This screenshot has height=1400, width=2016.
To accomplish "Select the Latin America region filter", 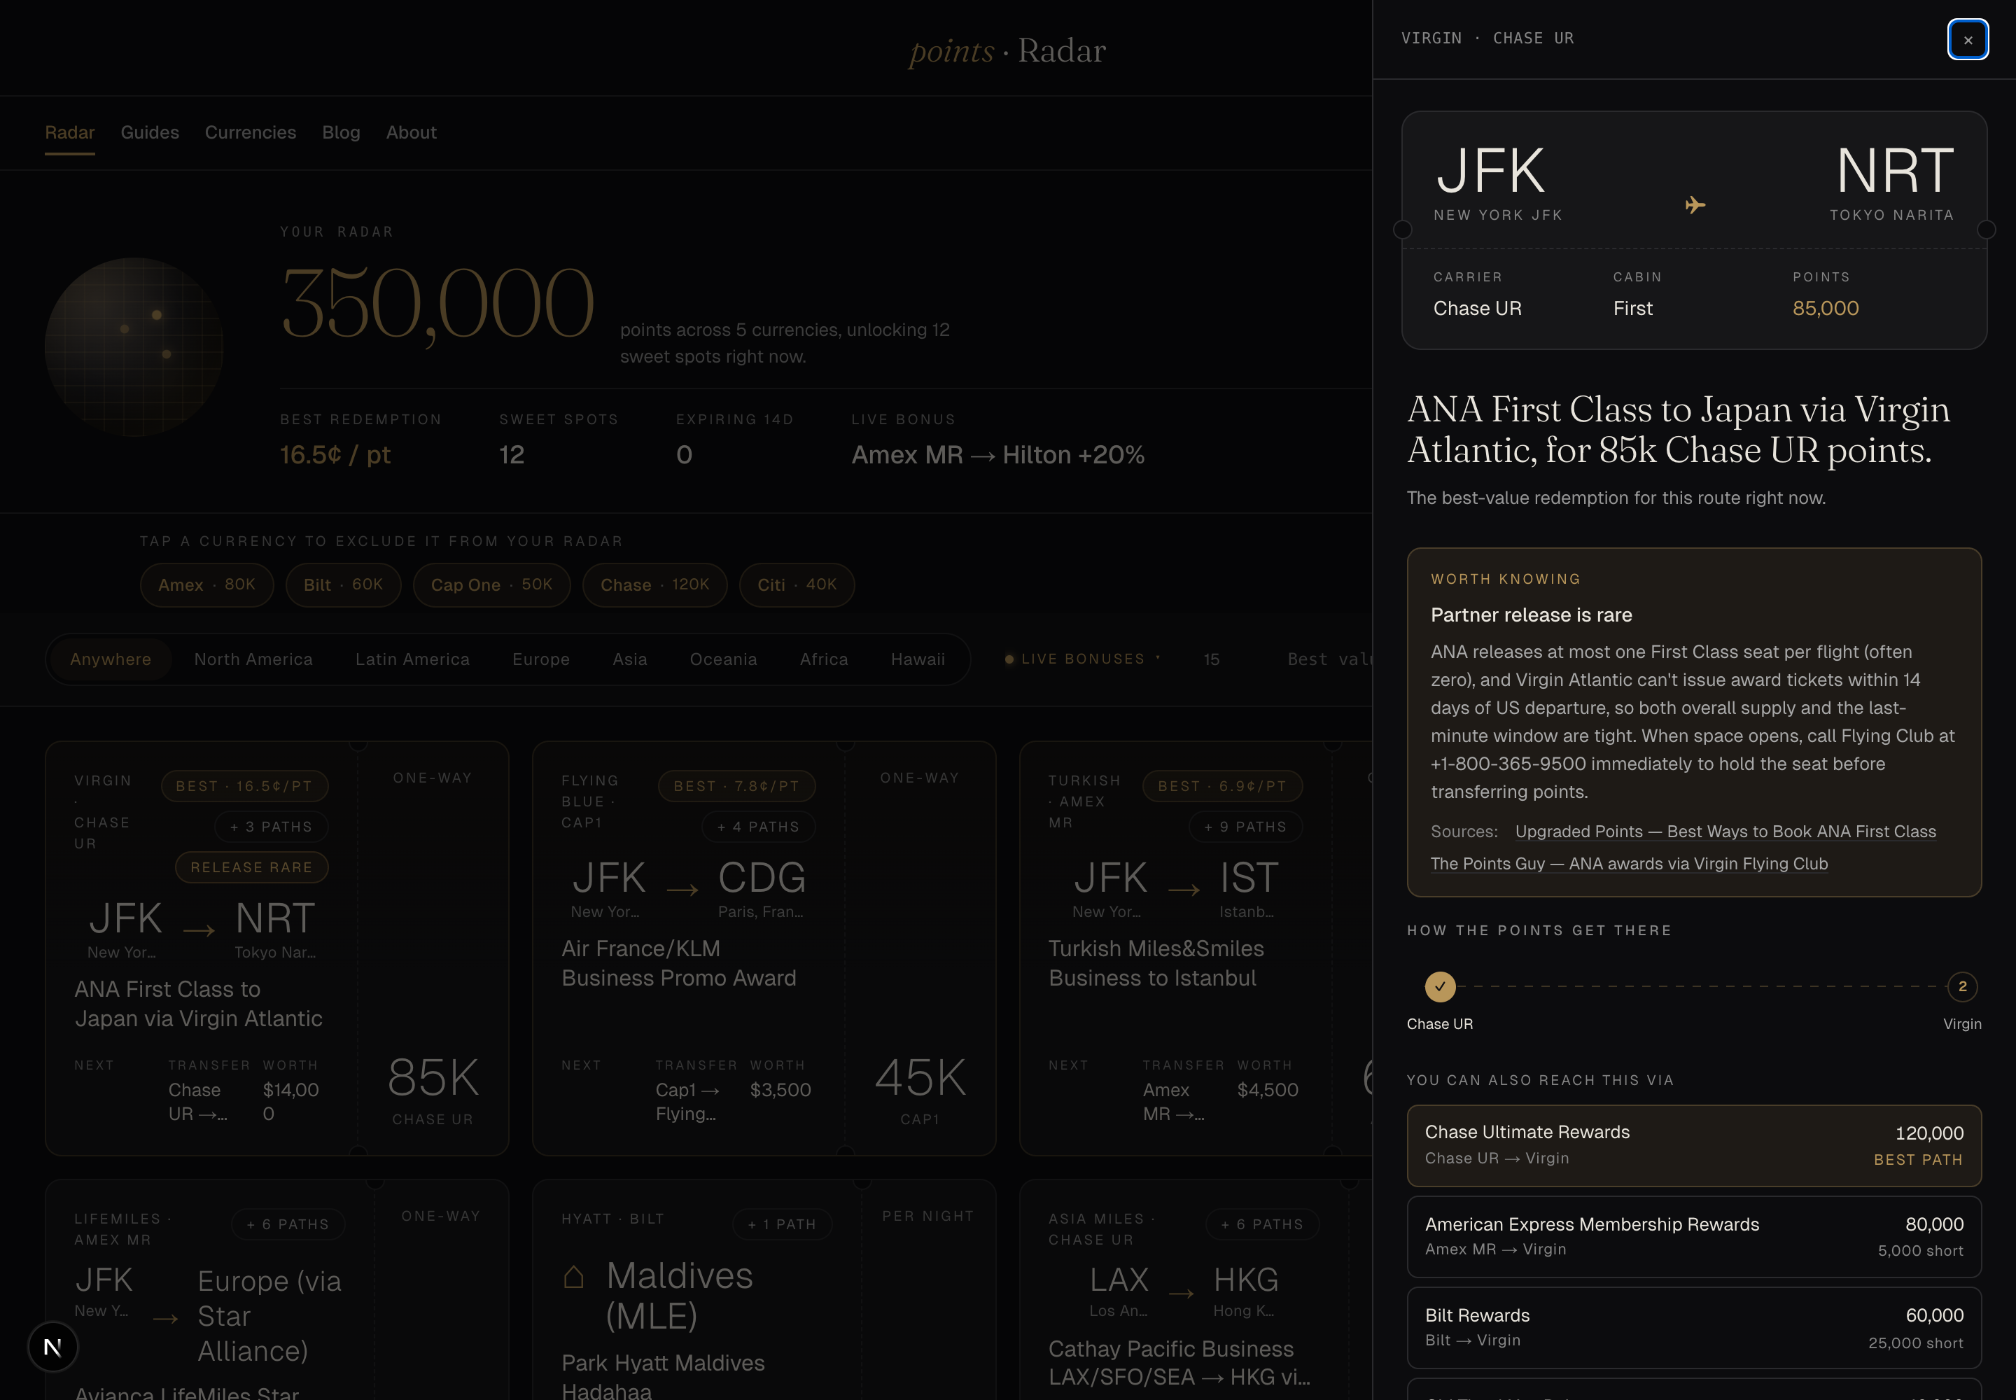I will coord(412,659).
